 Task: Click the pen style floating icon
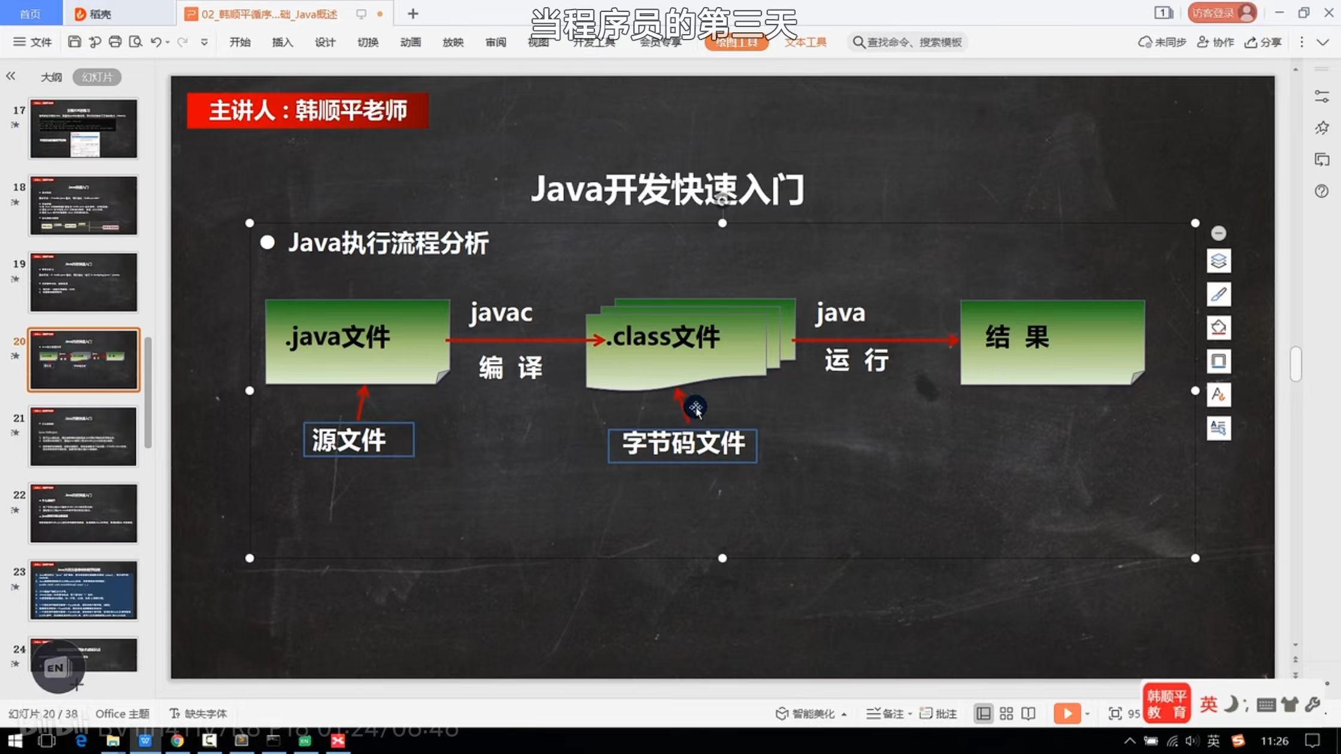(x=1218, y=294)
